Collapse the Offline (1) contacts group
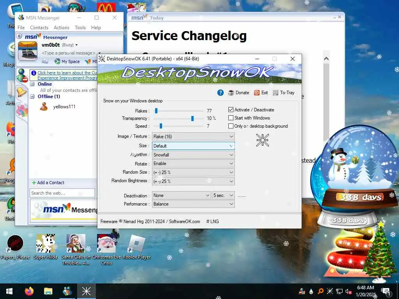The image size is (399, 299). click(x=32, y=97)
